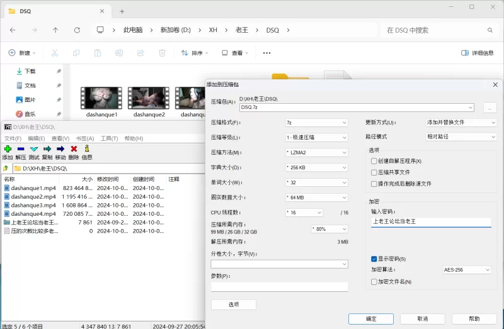Image resolution: width=504 pixels, height=329 pixels.
Task: Open the 工具(T) menu in 7-Zip
Action: click(x=109, y=138)
